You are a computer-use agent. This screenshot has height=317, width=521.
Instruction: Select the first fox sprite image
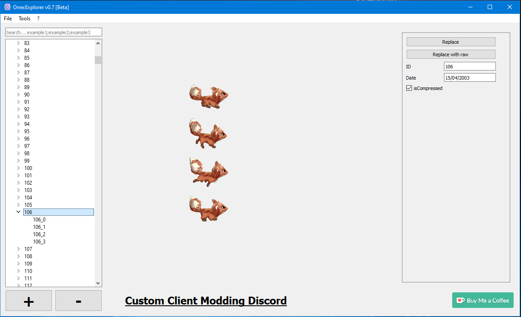[x=209, y=96]
